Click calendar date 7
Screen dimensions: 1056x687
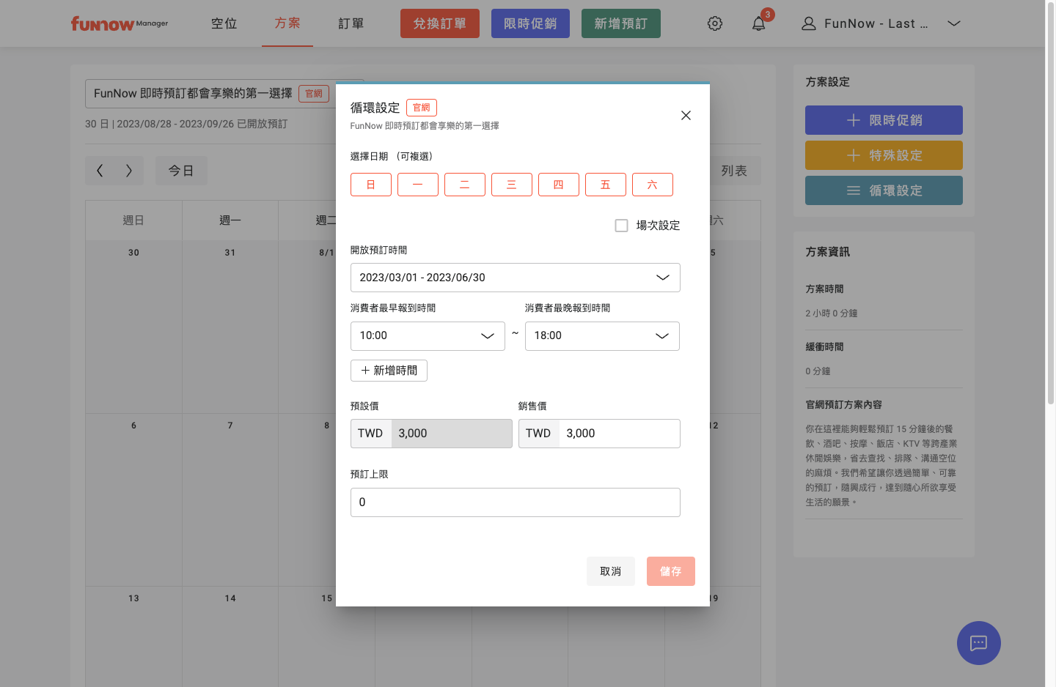click(x=230, y=426)
